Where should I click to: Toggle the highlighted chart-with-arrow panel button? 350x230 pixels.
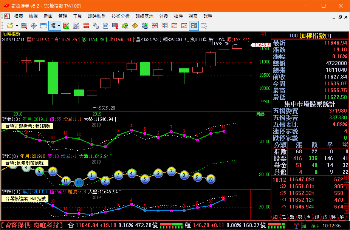pyautogui.click(x=194, y=26)
